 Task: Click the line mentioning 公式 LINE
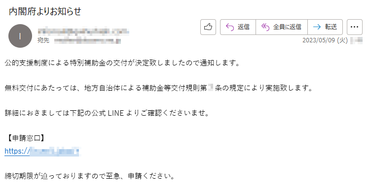pyautogui.click(x=107, y=113)
